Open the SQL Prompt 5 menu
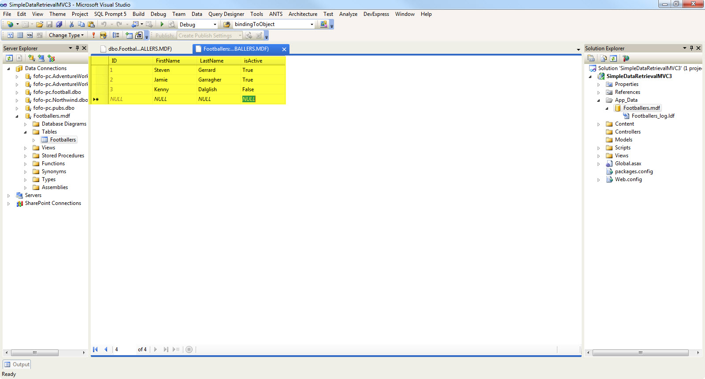The width and height of the screenshot is (705, 379). [110, 14]
